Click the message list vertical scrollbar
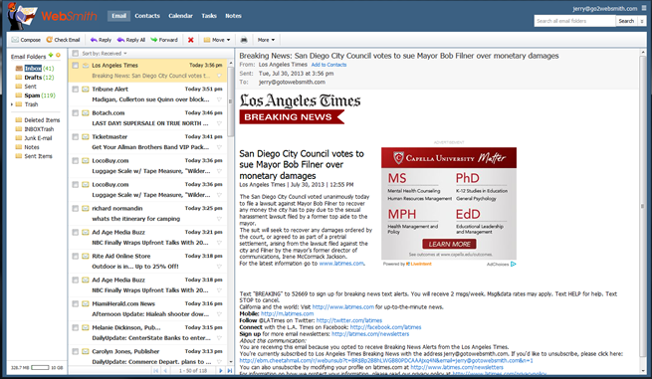Screen dimensions: 652x379 pos(231,208)
